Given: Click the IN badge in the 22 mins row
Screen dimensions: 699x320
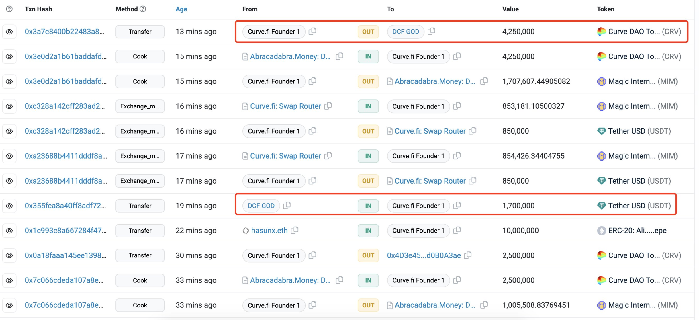Looking at the screenshot, I should (x=368, y=231).
